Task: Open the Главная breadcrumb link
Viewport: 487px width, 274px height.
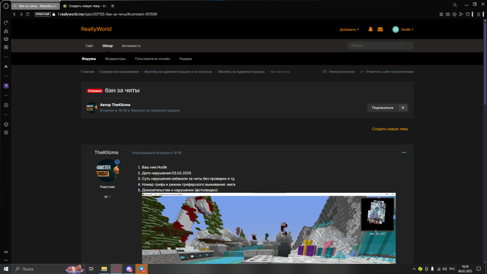Action: point(88,72)
